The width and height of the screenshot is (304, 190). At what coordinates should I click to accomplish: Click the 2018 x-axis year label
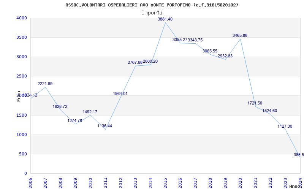click(x=211, y=183)
